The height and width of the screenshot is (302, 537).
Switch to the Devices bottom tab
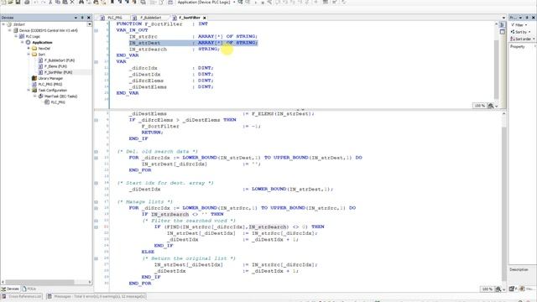(10, 289)
